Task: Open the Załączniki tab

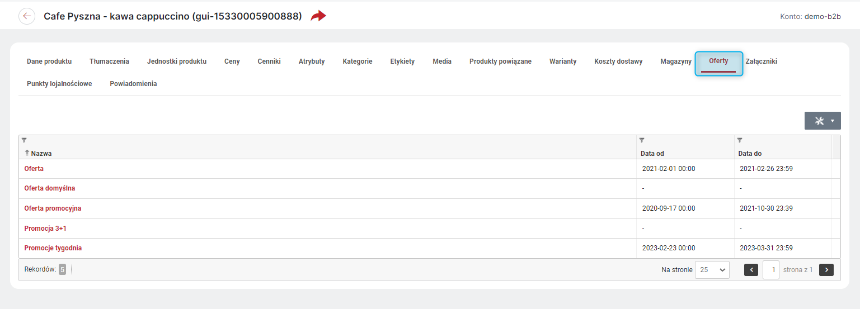Action: click(762, 61)
